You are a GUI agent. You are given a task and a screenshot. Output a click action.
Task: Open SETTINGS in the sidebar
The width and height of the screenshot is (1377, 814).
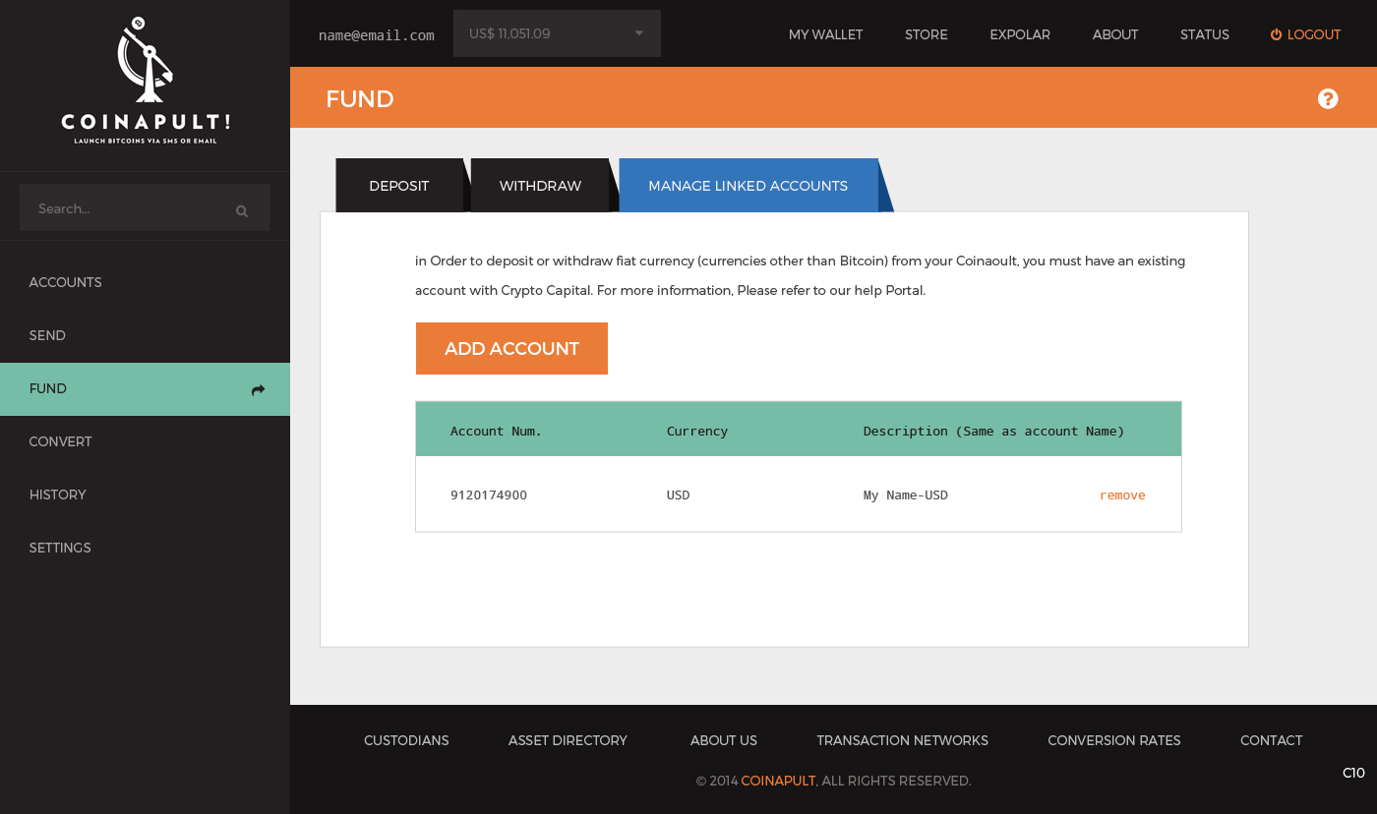click(x=60, y=548)
